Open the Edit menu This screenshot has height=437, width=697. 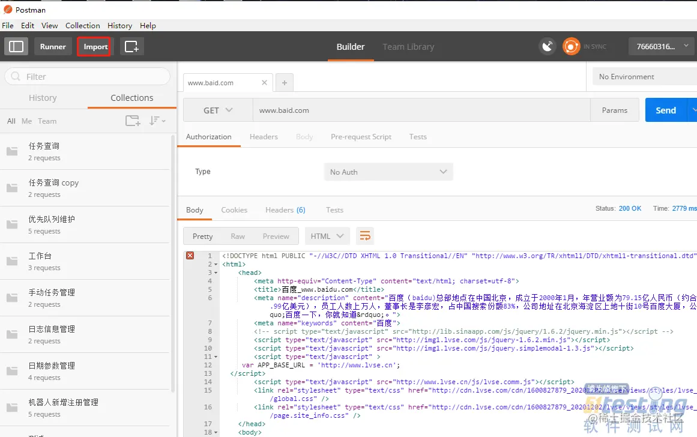tap(28, 25)
